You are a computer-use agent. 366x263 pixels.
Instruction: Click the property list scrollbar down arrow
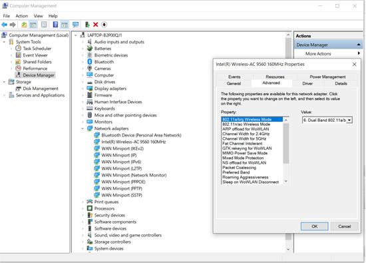[285, 181]
